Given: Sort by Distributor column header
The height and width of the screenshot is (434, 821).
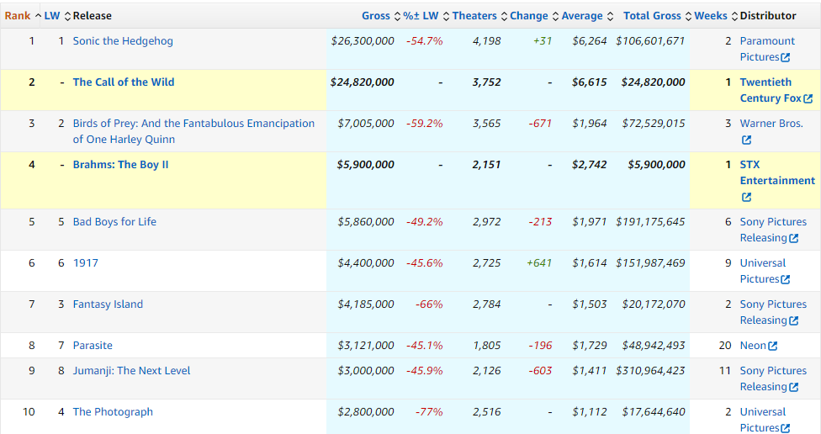Looking at the screenshot, I should click(x=767, y=16).
